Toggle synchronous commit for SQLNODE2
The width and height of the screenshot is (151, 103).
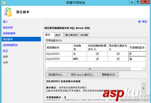coord(118,59)
